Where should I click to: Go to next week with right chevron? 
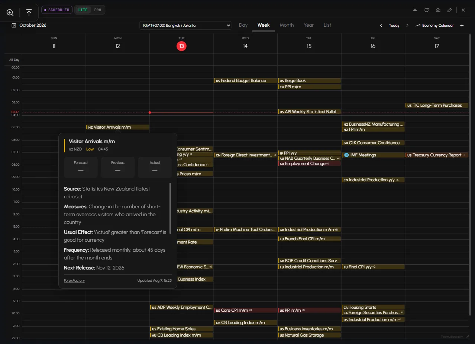click(407, 26)
